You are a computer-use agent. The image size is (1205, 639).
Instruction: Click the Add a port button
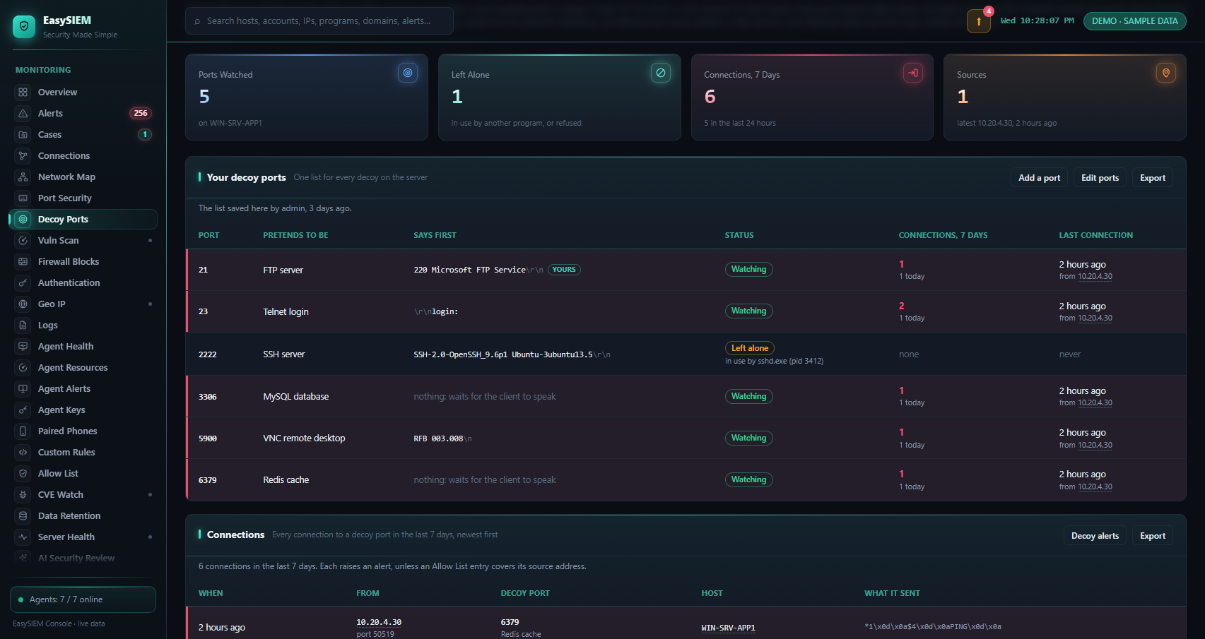[1039, 178]
